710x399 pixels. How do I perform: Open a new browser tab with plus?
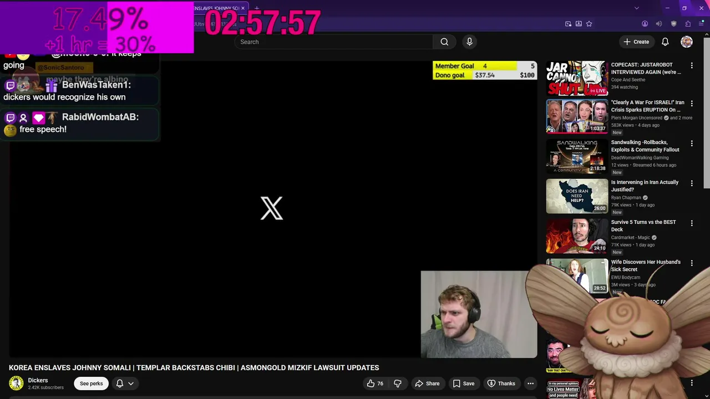256,8
